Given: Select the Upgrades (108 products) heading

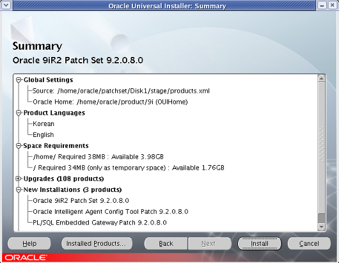Looking at the screenshot, I should pos(63,179).
